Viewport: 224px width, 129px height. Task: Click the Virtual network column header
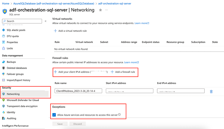pyautogui.click(x=84, y=42)
